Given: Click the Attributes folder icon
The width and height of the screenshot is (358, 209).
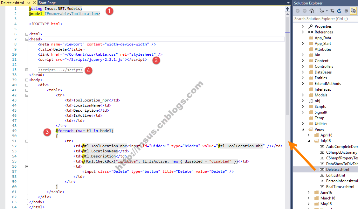Looking at the screenshot, I should point(311,49).
